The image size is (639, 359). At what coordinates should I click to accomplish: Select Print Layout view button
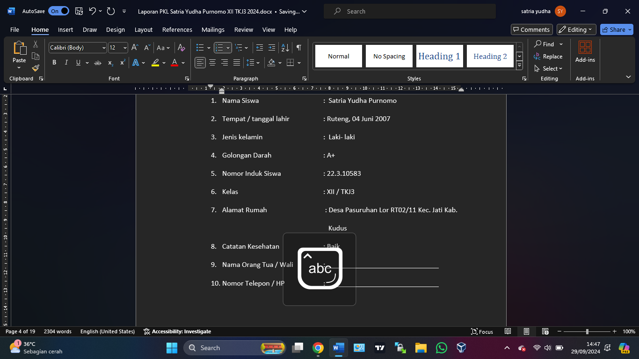527,331
